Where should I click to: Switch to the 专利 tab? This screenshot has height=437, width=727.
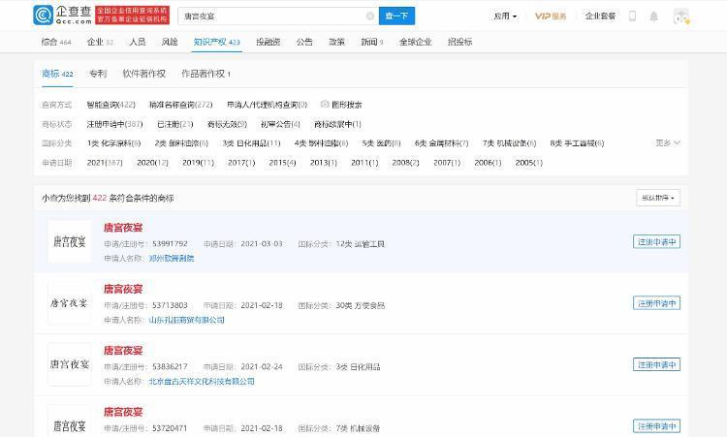point(97,74)
